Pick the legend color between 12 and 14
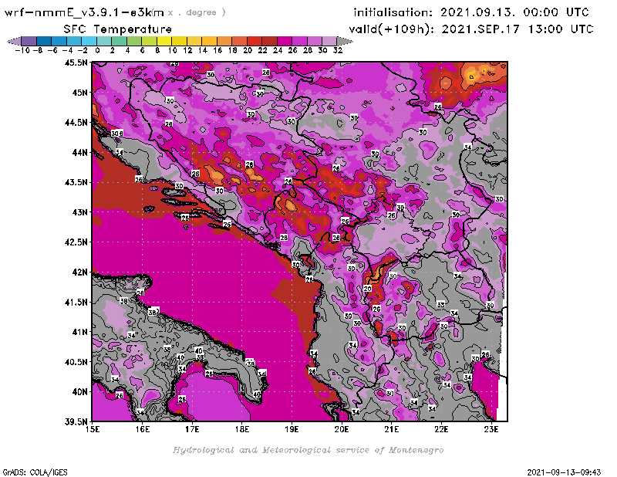The image size is (617, 477). click(194, 42)
